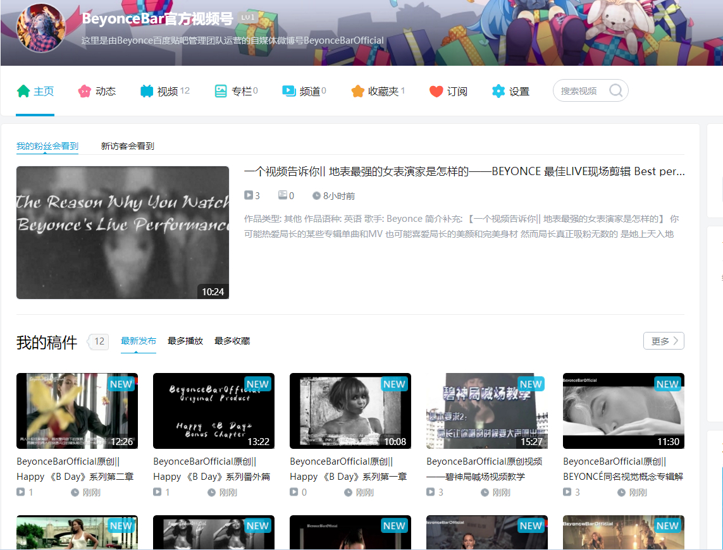Open the 主页 home tab

coord(35,91)
